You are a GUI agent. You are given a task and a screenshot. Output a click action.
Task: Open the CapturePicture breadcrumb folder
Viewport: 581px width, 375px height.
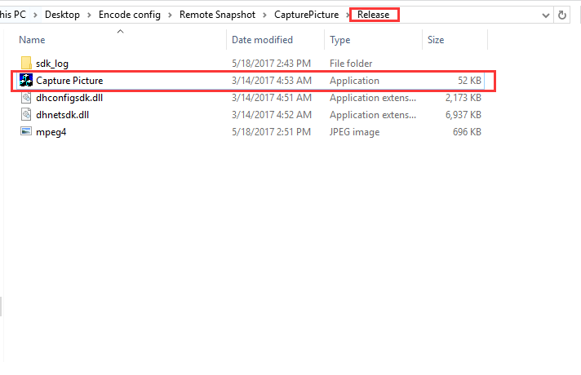coord(307,15)
